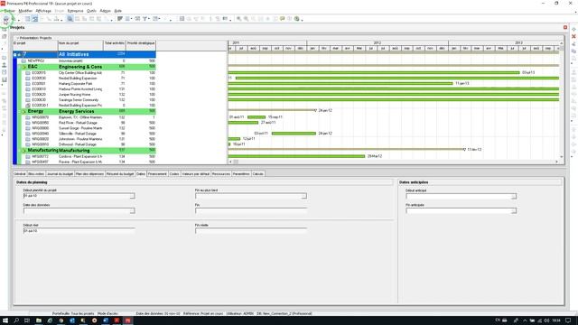Click the Début planifié du projet date field
Image resolution: width=578 pixels, height=325 pixels.
[76, 196]
